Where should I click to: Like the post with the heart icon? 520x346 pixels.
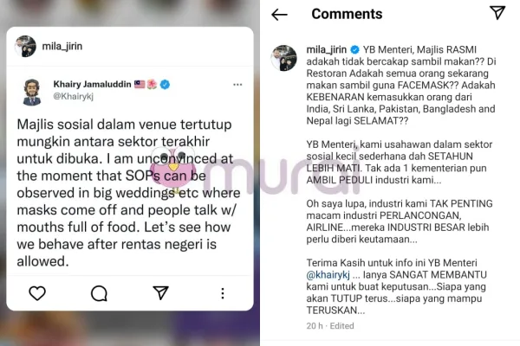[x=37, y=293]
